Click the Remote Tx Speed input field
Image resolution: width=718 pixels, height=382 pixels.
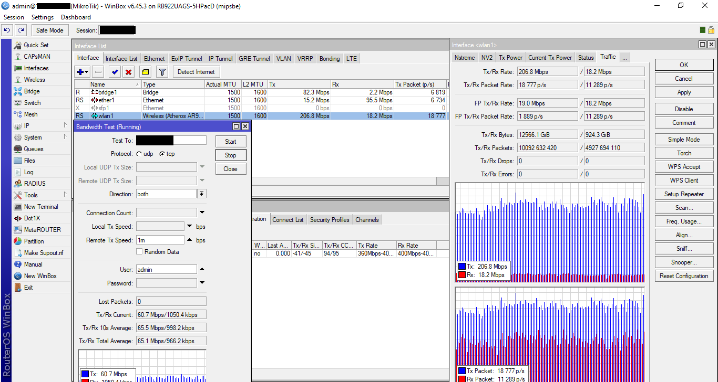160,240
